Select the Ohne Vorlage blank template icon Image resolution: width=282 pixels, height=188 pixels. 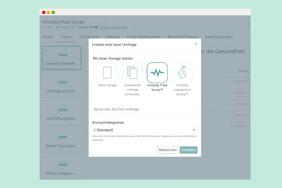[107, 73]
